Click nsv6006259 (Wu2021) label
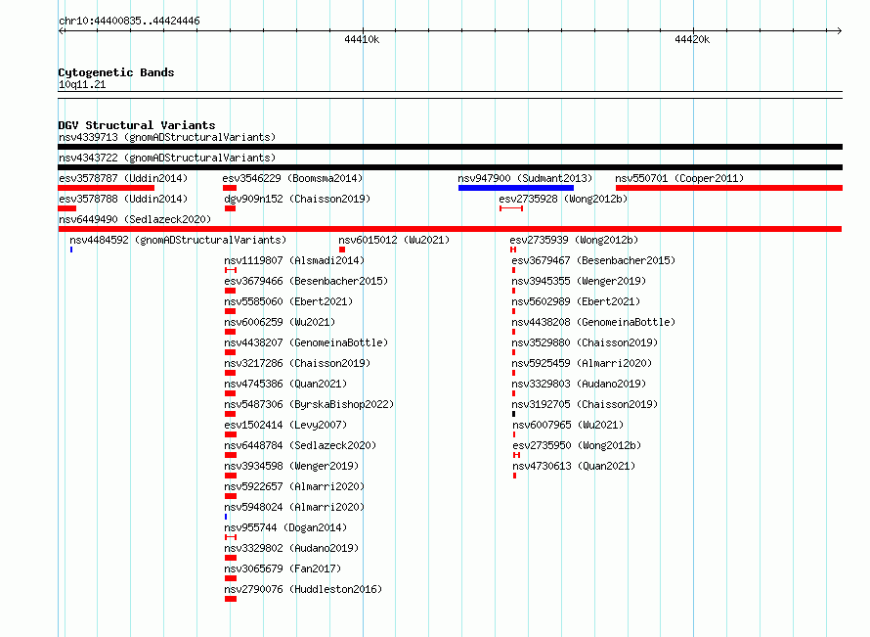This screenshot has height=637, width=870. point(280,322)
